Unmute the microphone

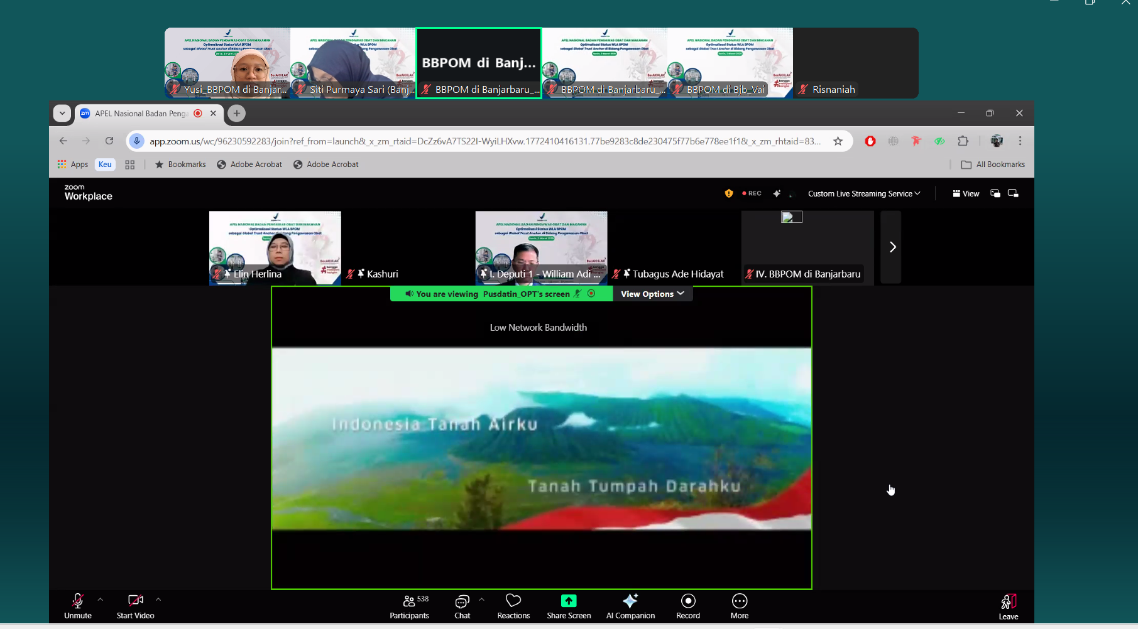tap(78, 606)
